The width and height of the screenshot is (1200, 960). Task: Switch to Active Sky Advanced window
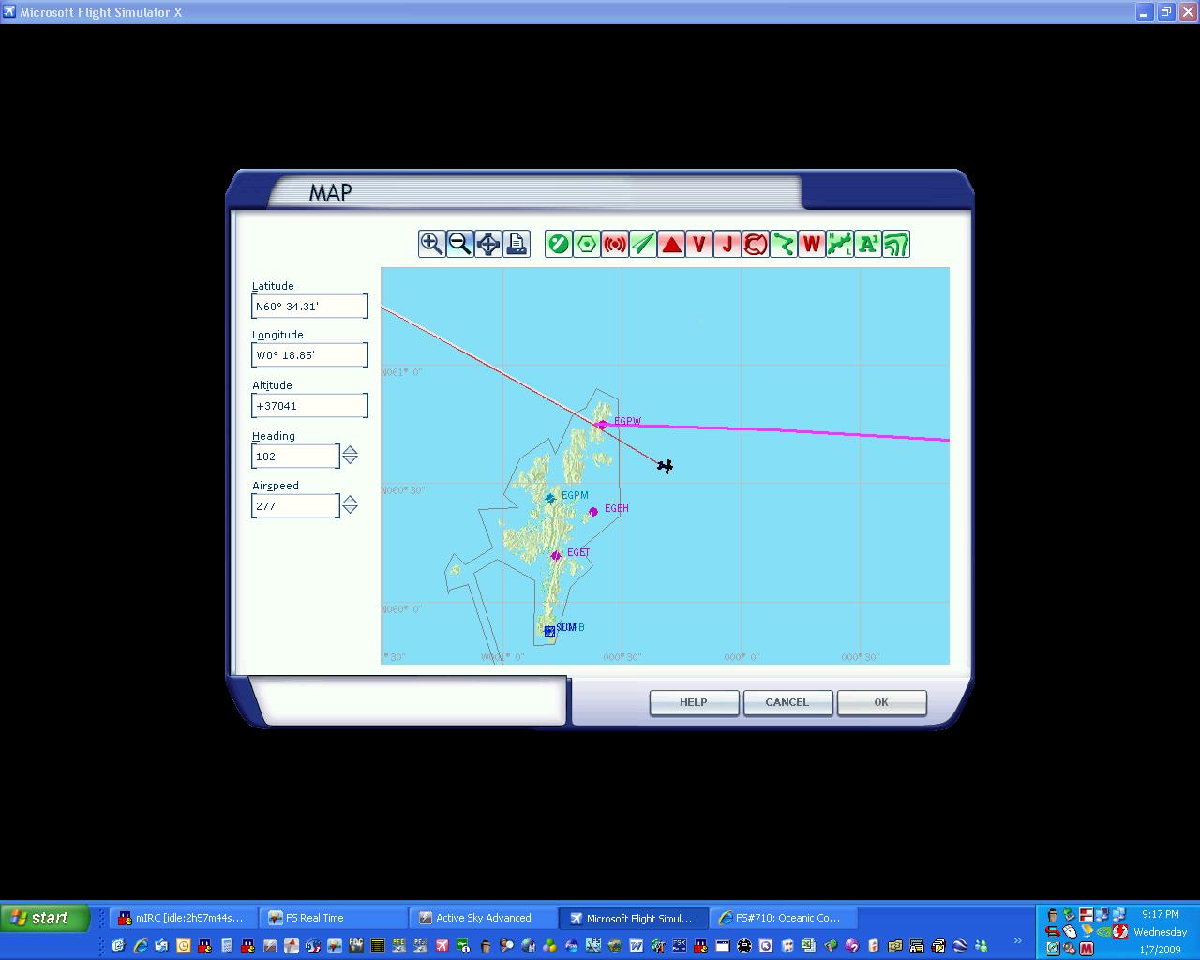pyautogui.click(x=482, y=918)
